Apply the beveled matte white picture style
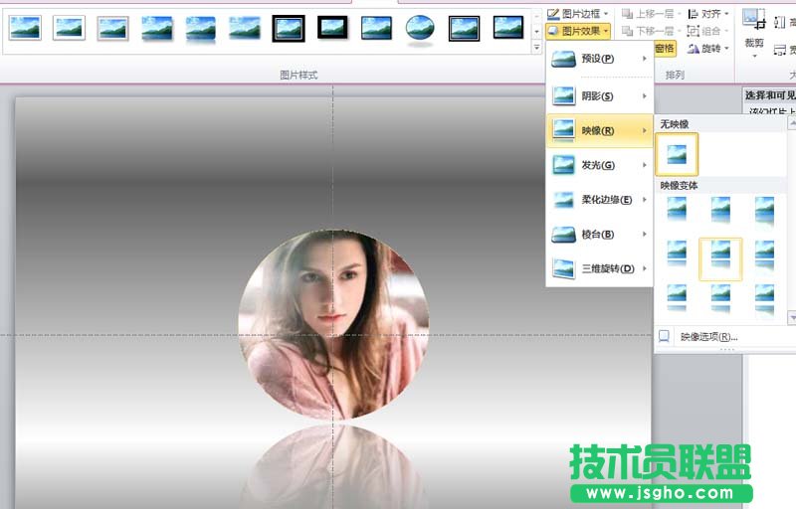The image size is (796, 509). (69, 28)
